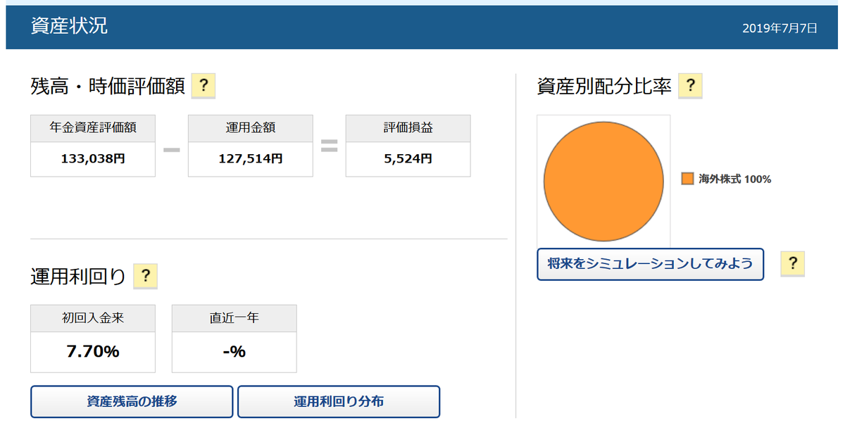Screen dimensions: 845x435
Task: Click help icon next to 運用利回り
Action: 145,277
